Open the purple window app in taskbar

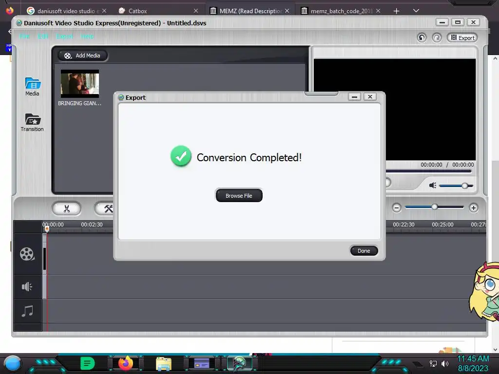[202, 363]
